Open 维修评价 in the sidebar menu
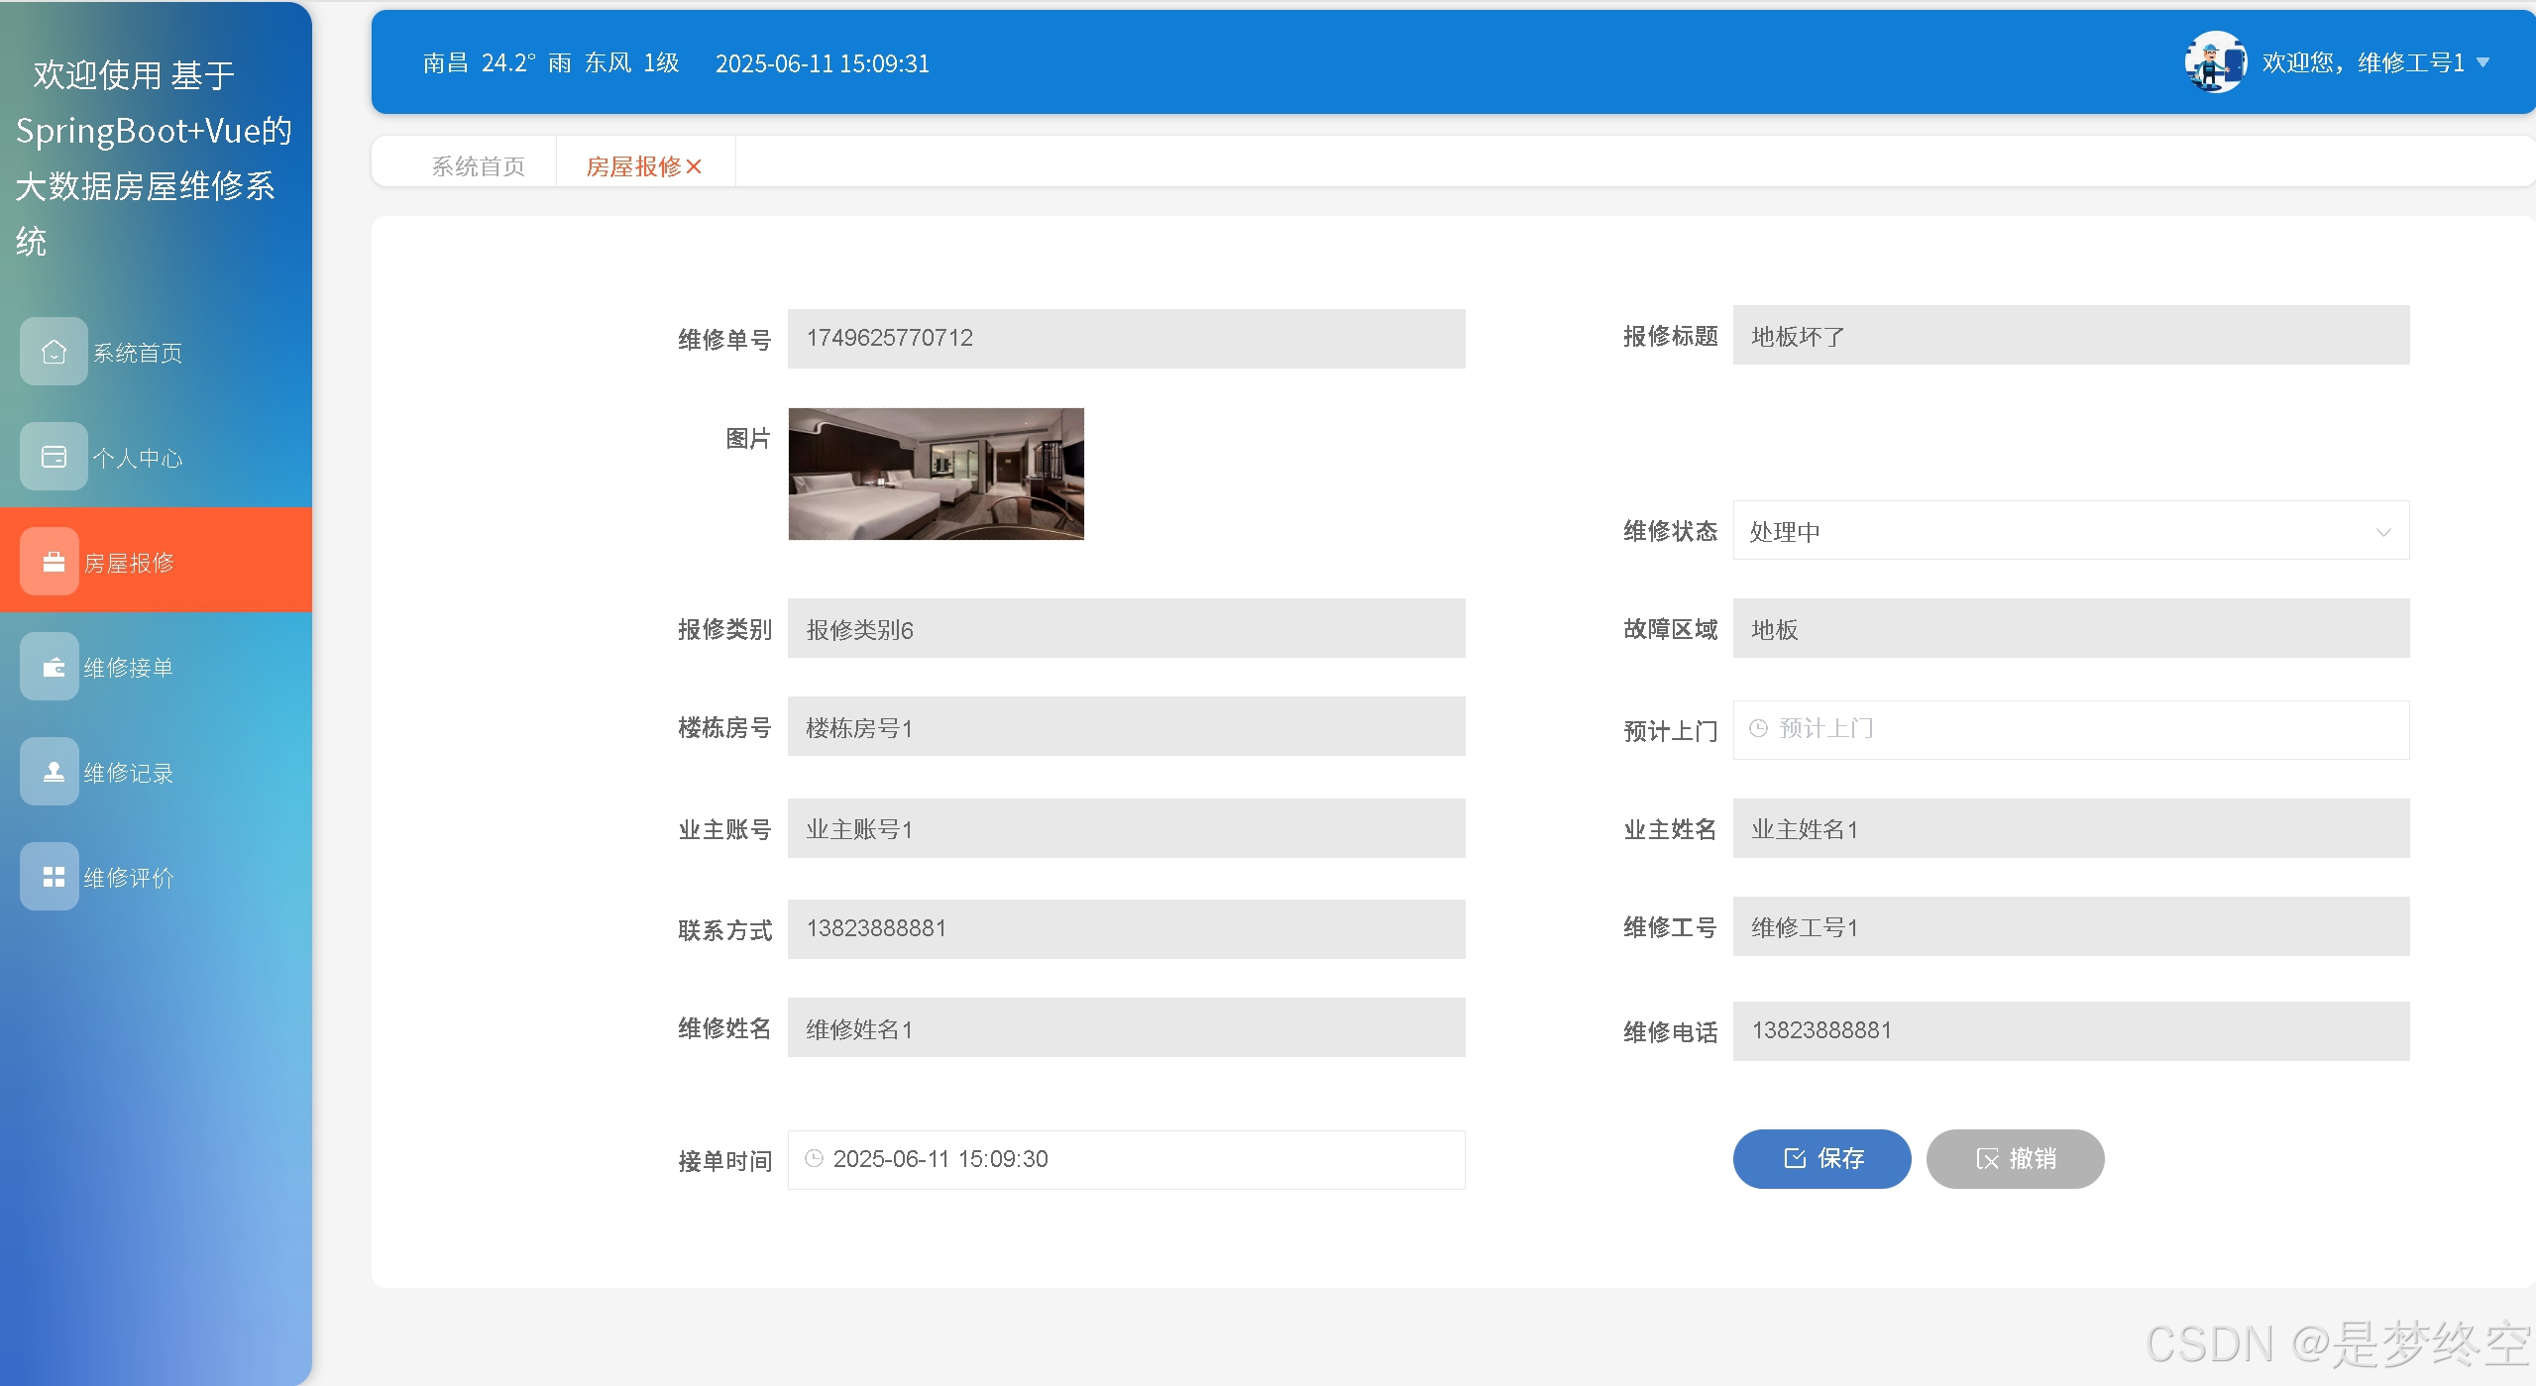 [x=129, y=878]
